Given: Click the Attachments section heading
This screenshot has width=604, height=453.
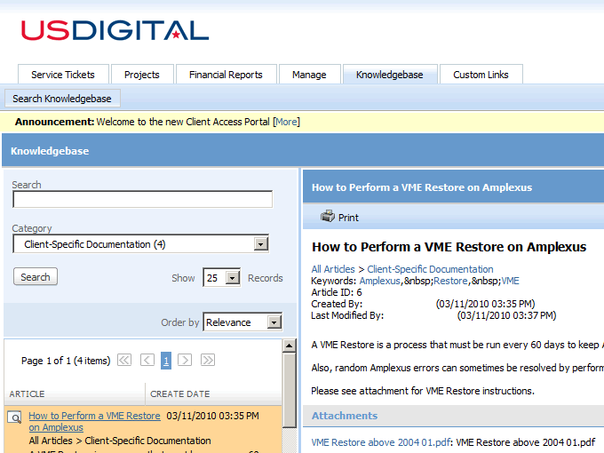Looking at the screenshot, I should (x=345, y=416).
